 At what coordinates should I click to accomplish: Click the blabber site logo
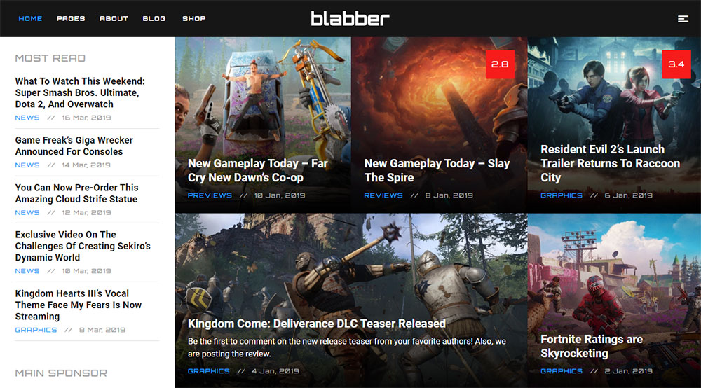pos(350,18)
